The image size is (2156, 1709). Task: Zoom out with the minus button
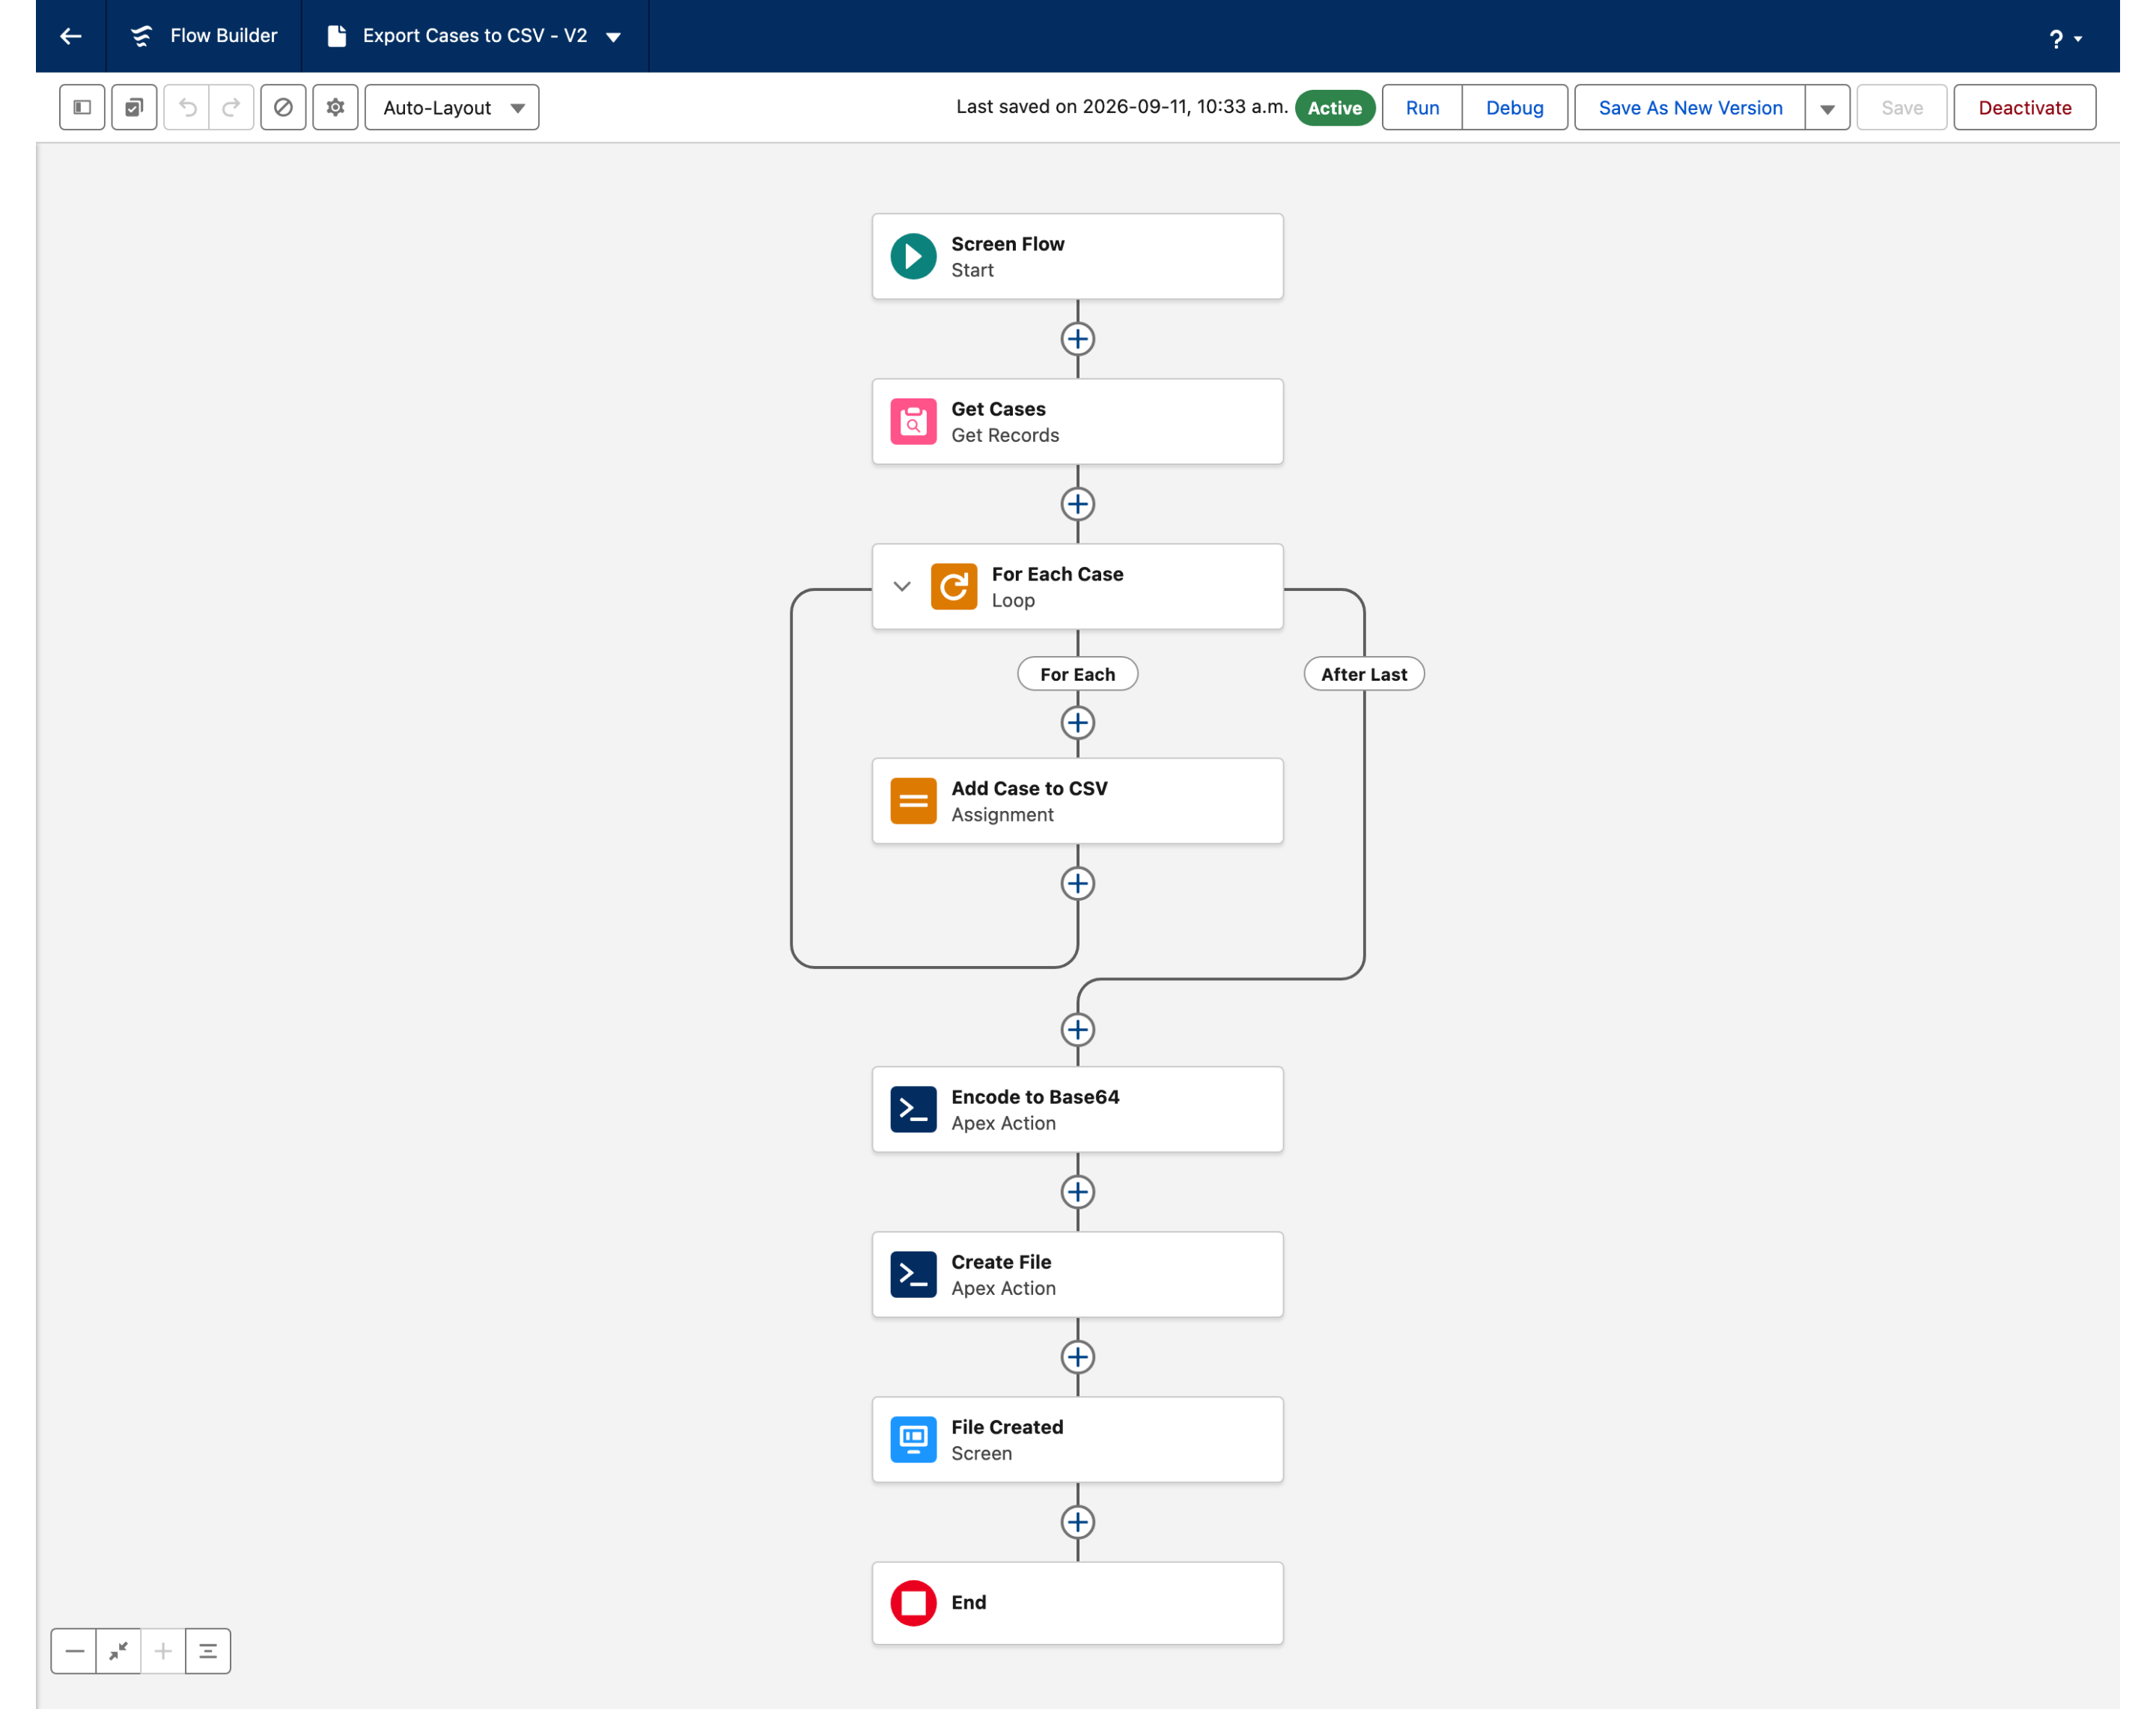pos(74,1651)
